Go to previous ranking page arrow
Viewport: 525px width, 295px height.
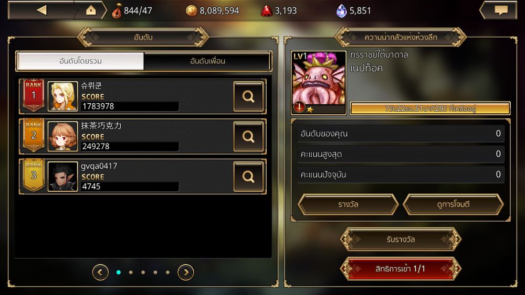pyautogui.click(x=100, y=272)
